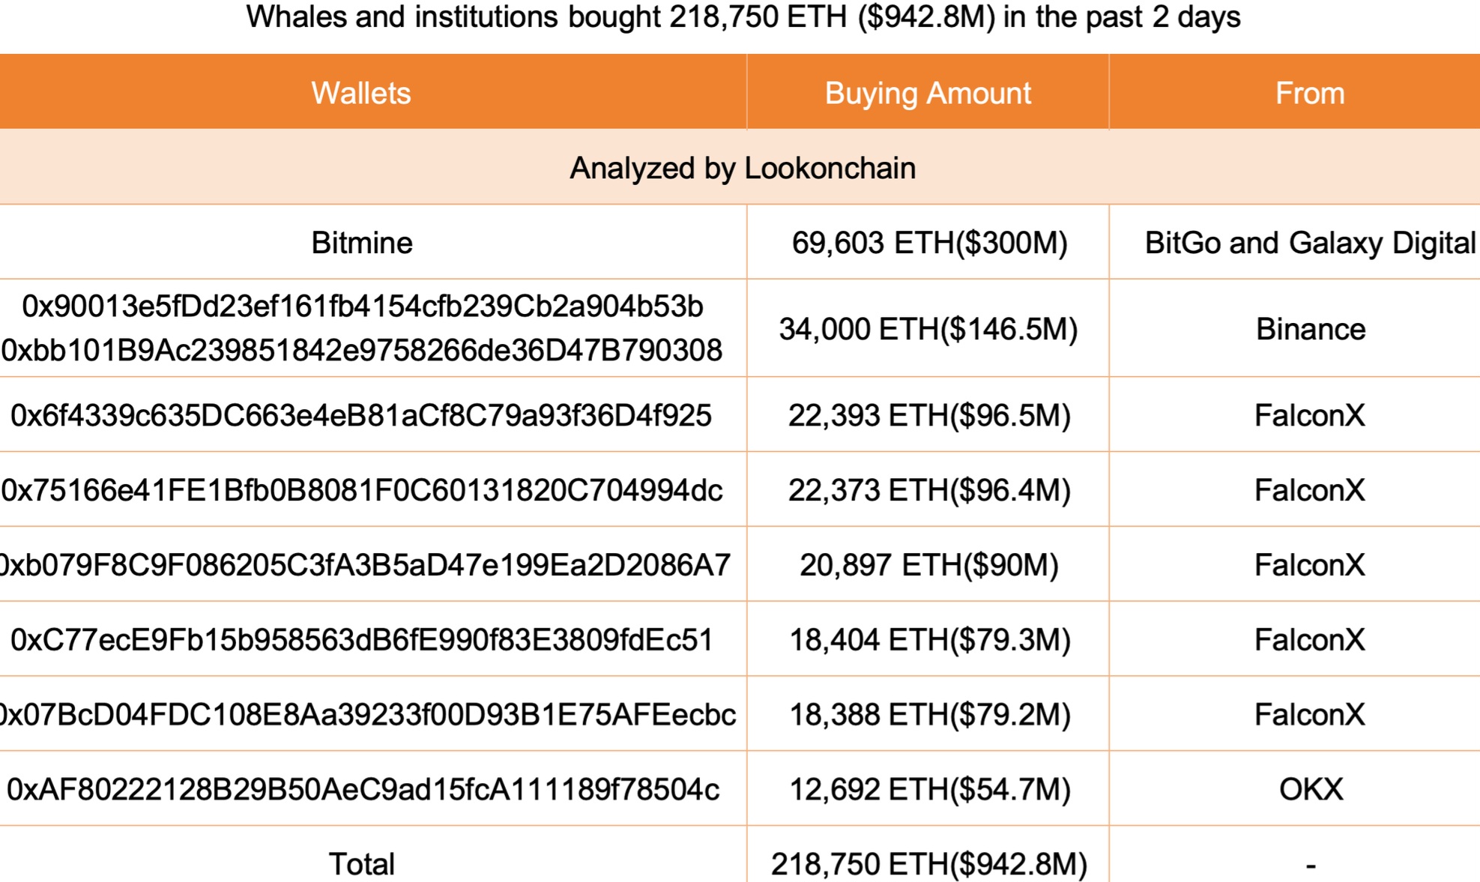The width and height of the screenshot is (1480, 882).
Task: Click the Binance source cell
Action: coord(1310,329)
